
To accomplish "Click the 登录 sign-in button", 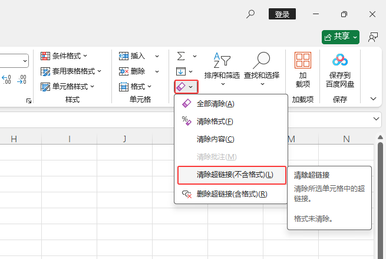I will pos(282,14).
